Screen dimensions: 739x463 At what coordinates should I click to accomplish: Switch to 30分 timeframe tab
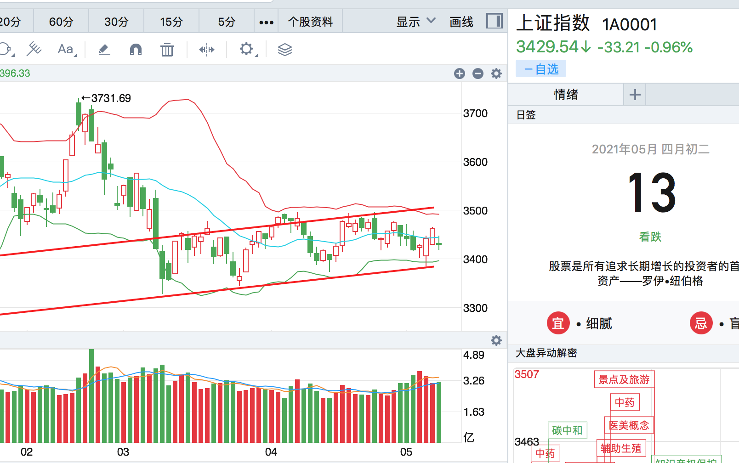(116, 22)
